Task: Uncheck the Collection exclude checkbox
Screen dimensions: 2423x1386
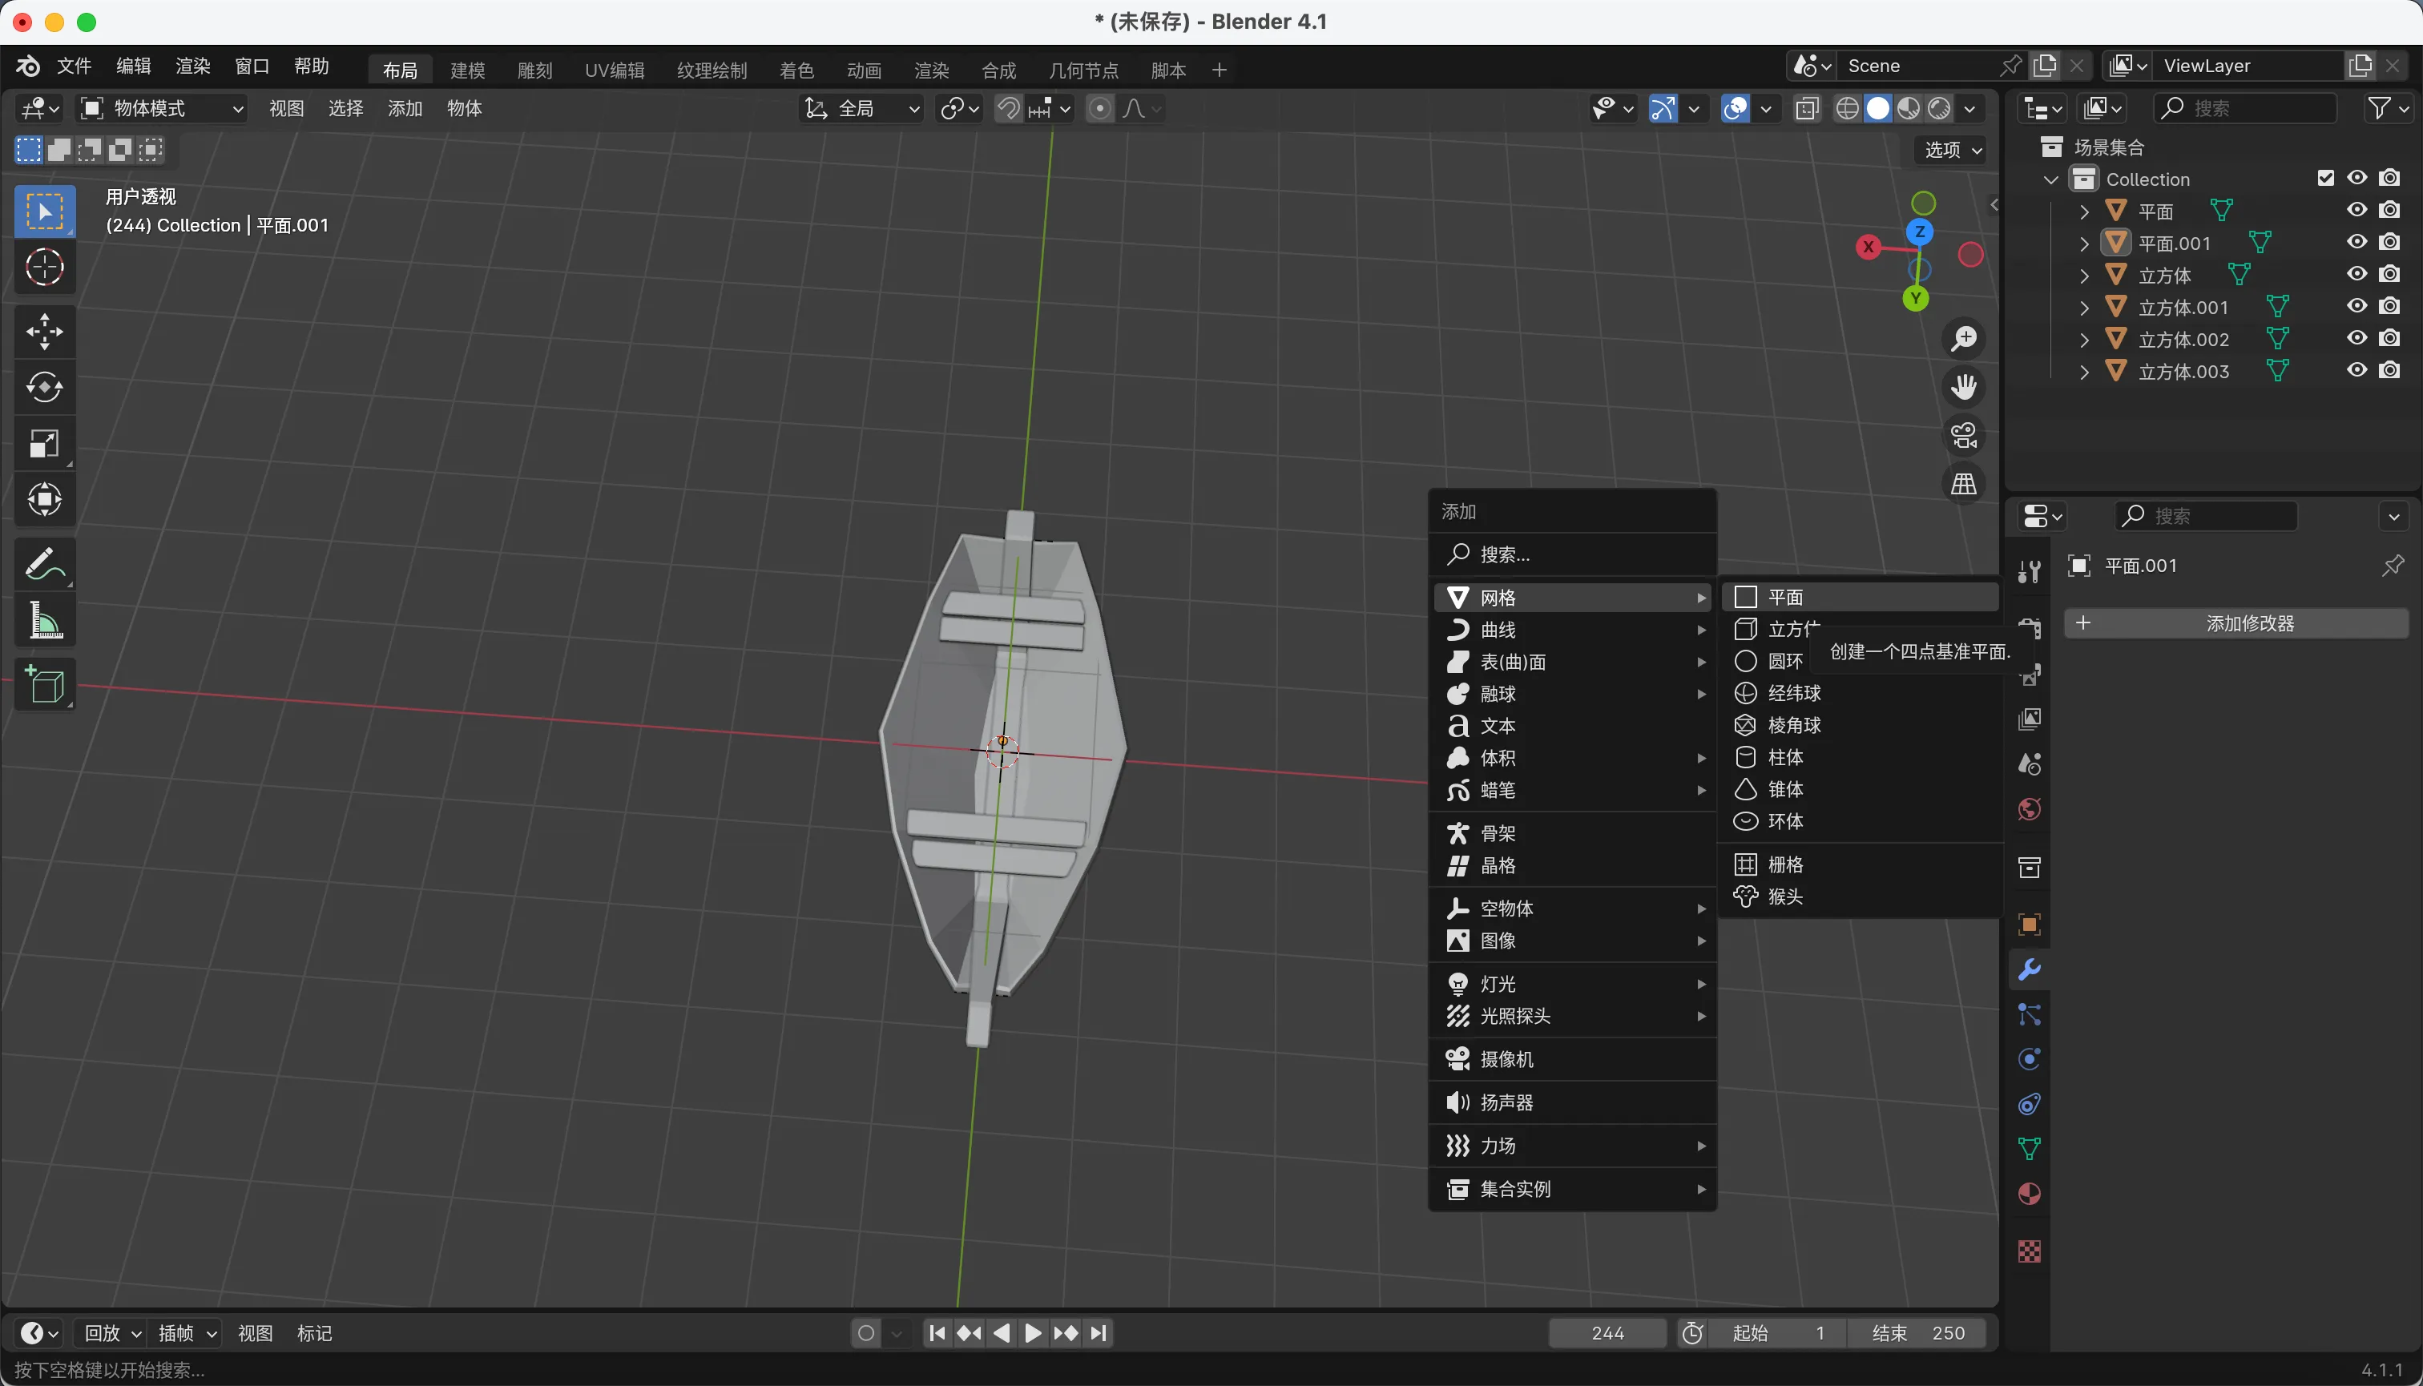Action: click(2325, 178)
